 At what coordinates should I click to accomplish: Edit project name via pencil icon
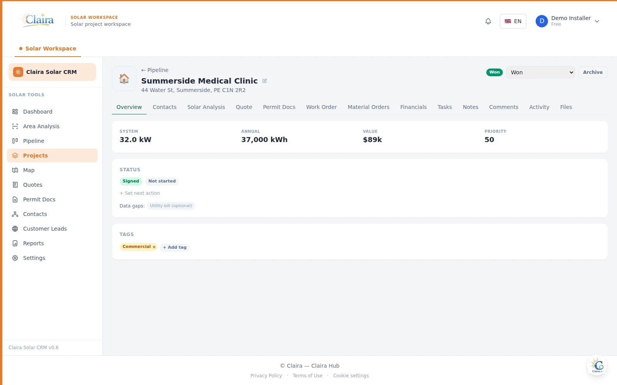265,81
